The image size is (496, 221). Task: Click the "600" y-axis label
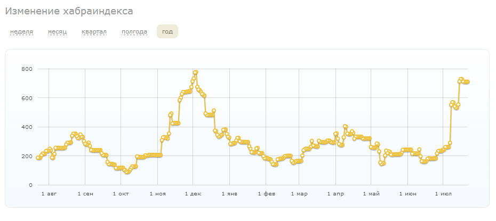click(x=27, y=99)
